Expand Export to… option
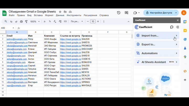189x106 pixels. coord(157,44)
